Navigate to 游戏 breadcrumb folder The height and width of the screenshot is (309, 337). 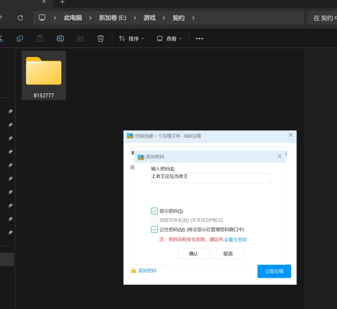[x=150, y=18]
